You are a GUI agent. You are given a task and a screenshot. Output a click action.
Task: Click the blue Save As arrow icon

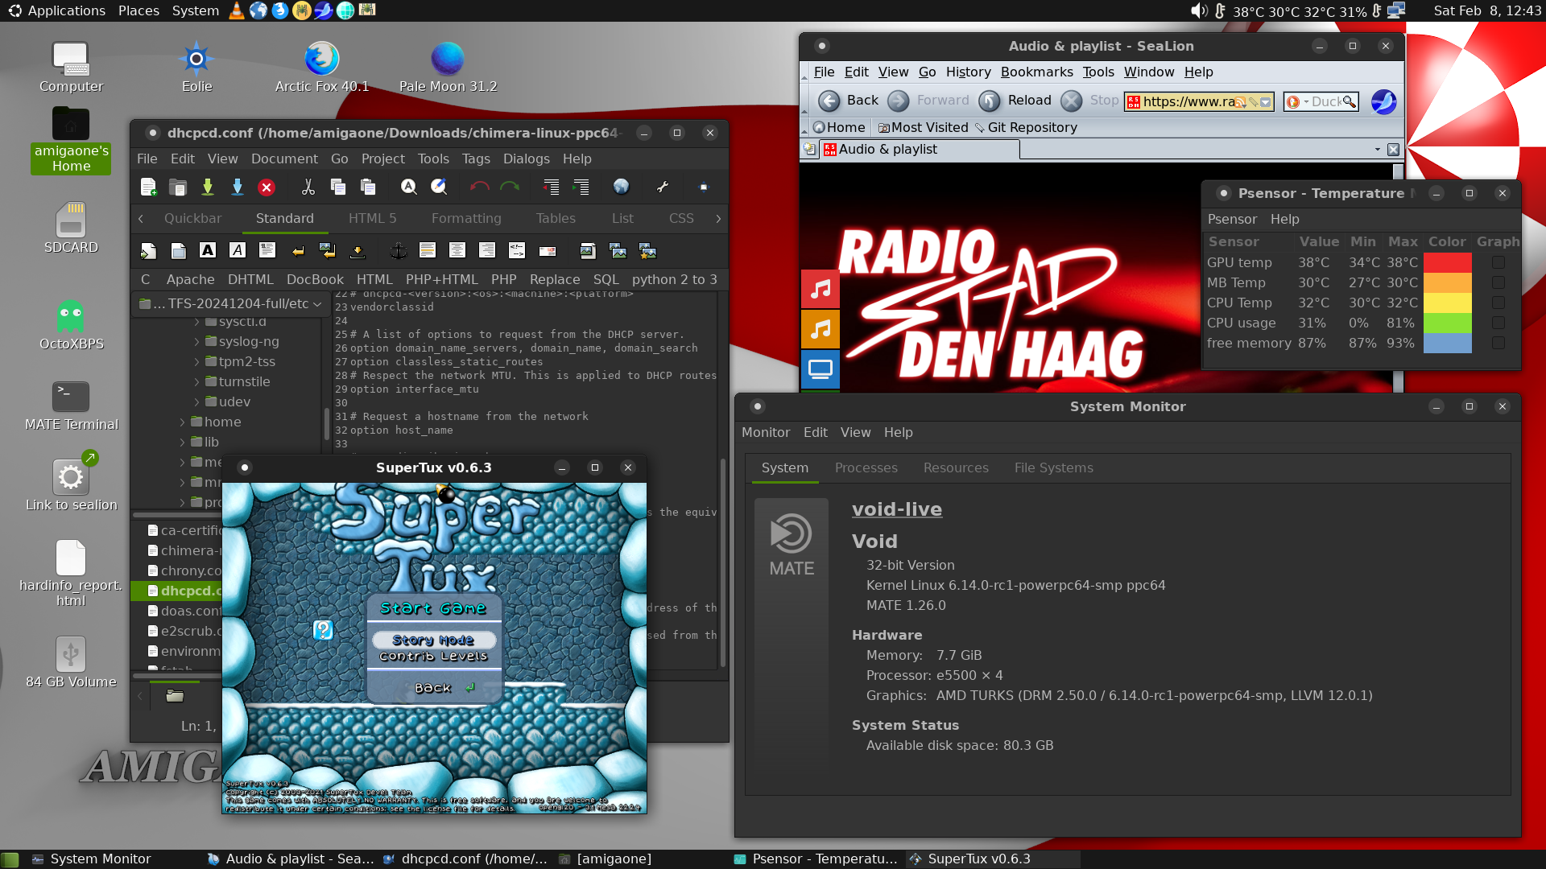pos(238,187)
